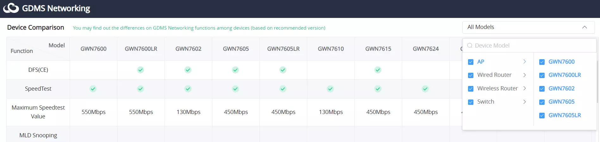Click the GDMS Networking cloud logo
600x142 pixels.
pyautogui.click(x=11, y=8)
